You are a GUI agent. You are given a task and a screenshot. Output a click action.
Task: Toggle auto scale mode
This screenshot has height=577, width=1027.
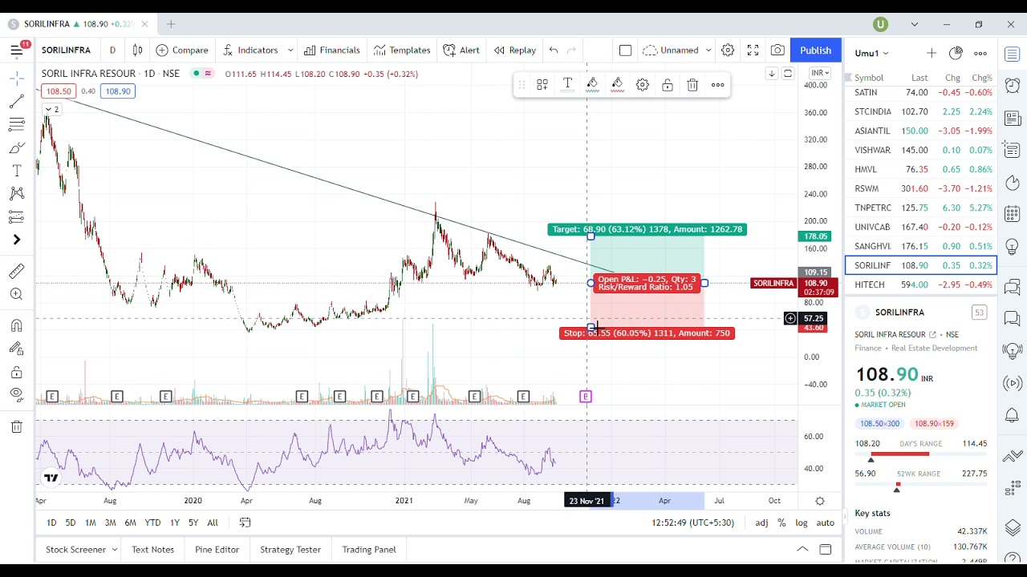825,523
